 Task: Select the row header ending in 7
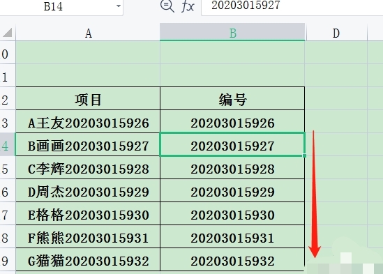click(8, 214)
